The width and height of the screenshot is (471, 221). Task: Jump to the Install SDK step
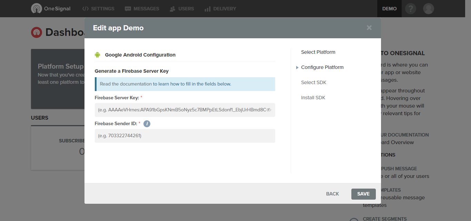pos(313,98)
